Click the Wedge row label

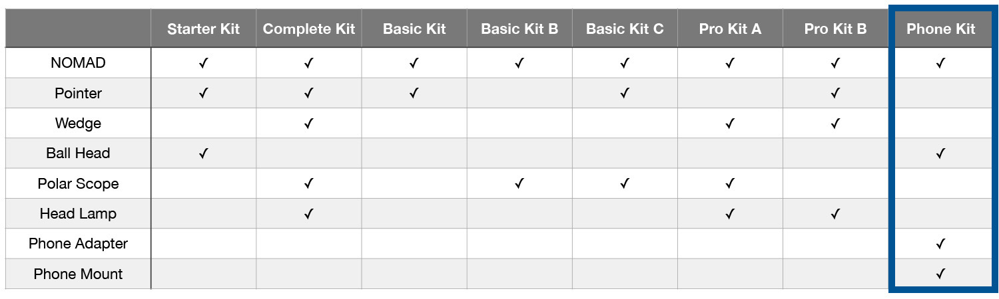(x=78, y=123)
